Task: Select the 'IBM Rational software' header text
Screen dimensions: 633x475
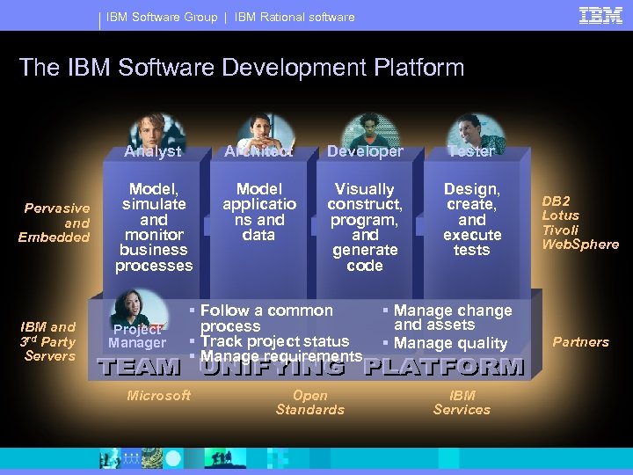Action: click(295, 17)
